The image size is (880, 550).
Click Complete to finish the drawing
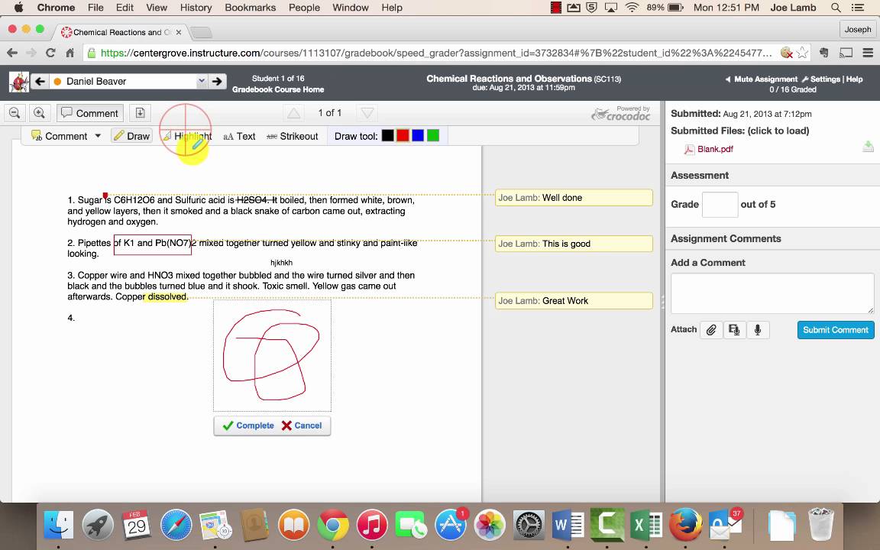click(248, 425)
